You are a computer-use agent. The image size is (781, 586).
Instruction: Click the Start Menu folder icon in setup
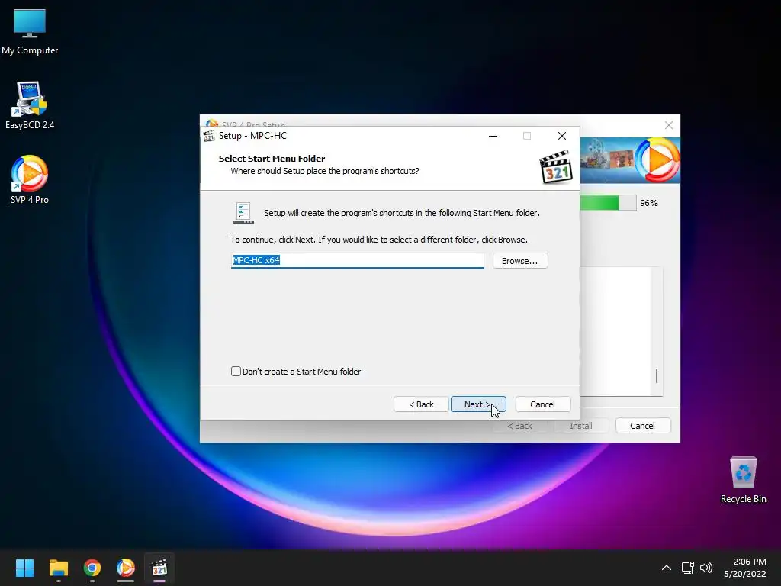coord(243,213)
